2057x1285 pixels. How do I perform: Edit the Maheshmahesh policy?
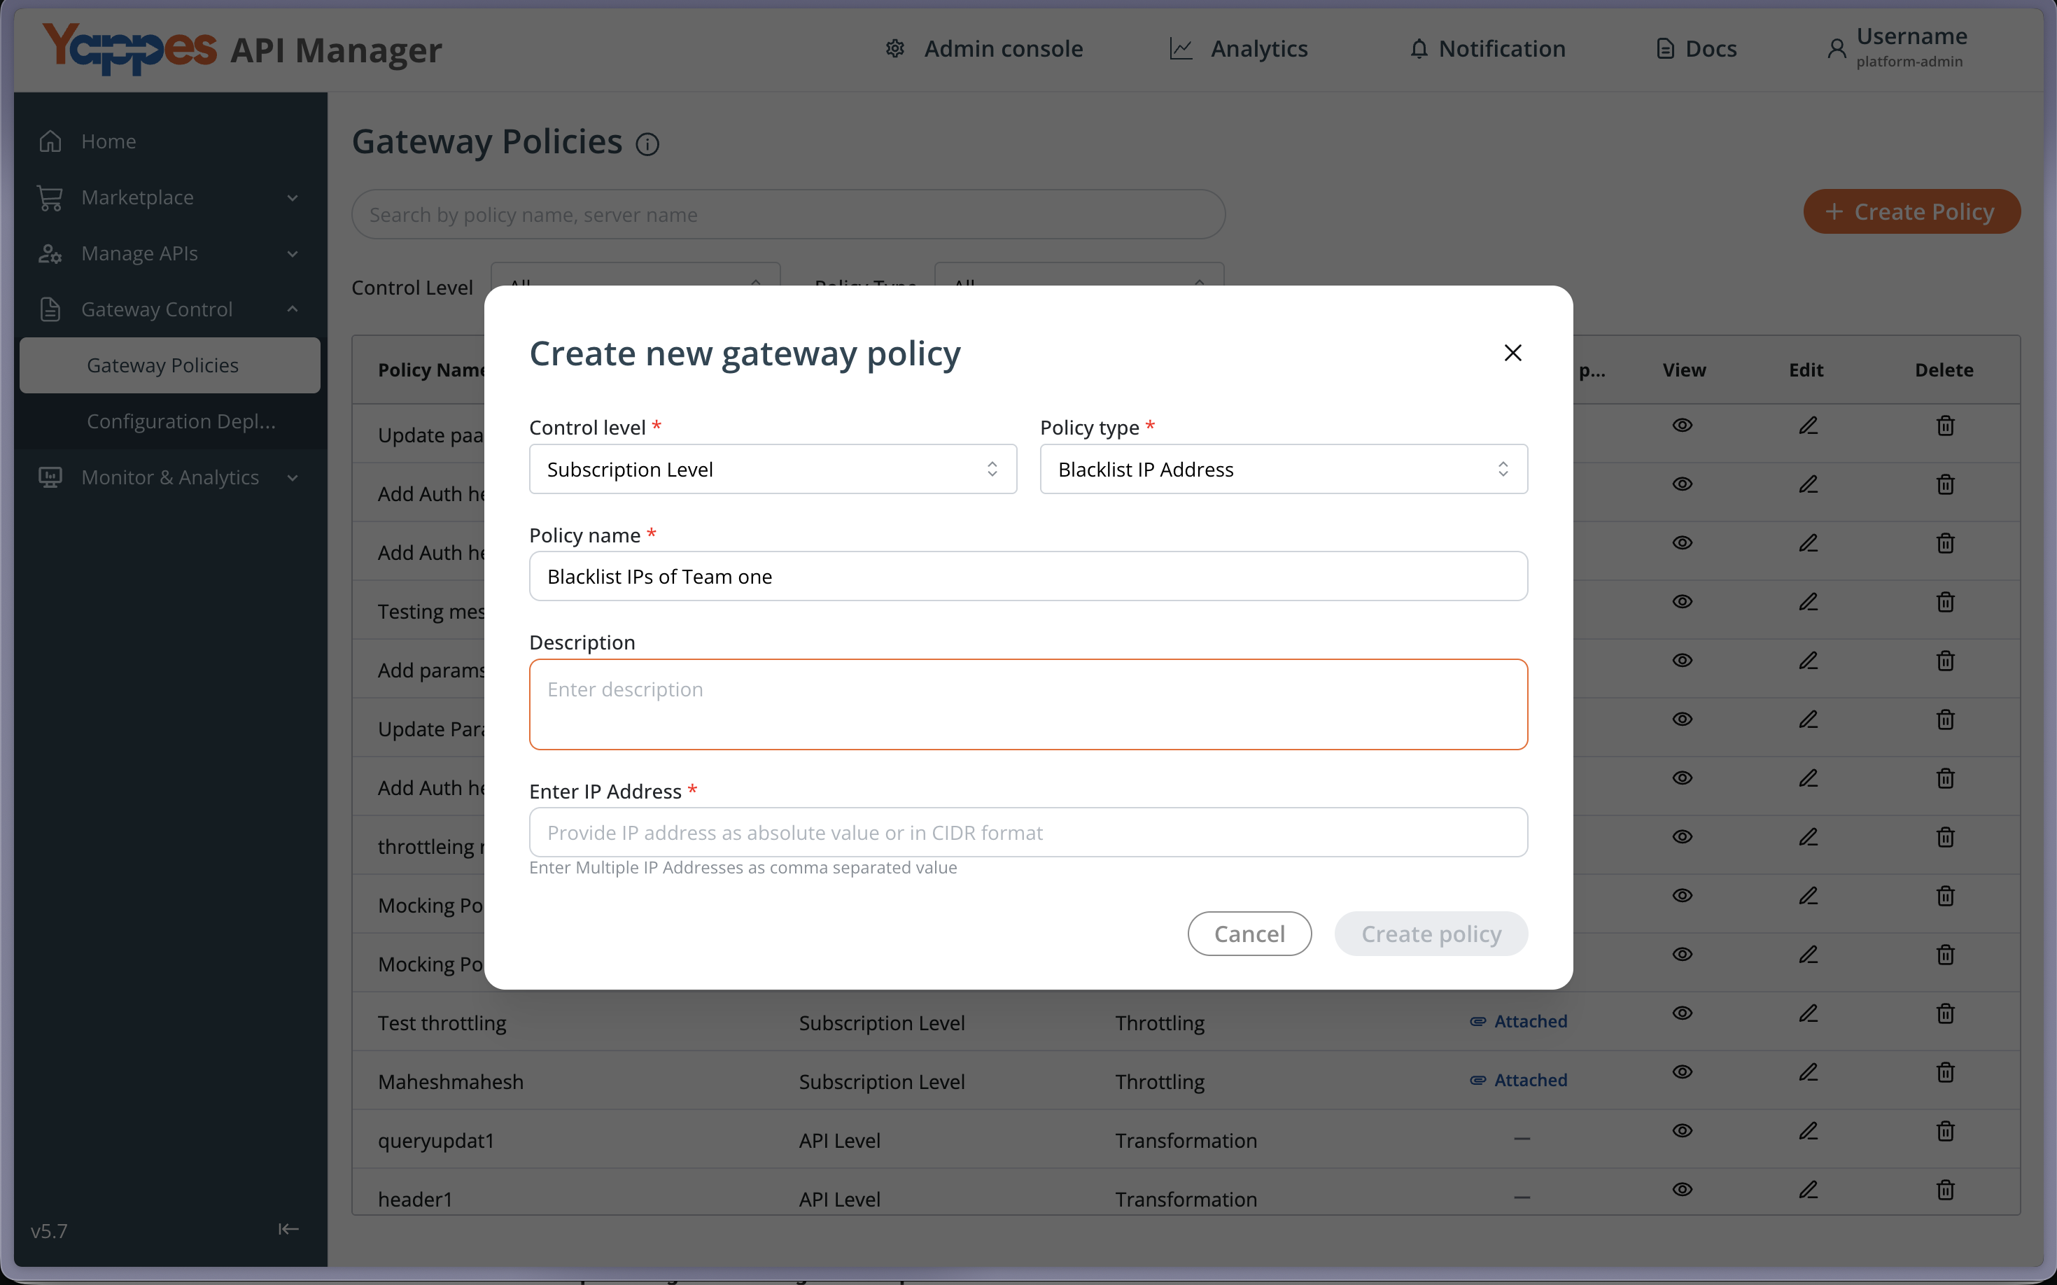tap(1808, 1072)
